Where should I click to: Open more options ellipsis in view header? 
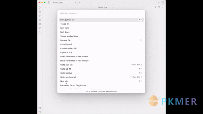[162, 7]
